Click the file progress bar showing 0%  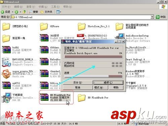click(93, 57)
